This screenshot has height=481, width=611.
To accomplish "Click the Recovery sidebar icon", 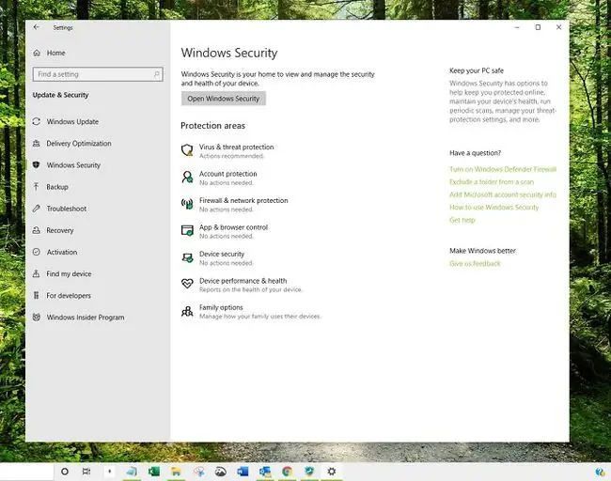I will 37,230.
